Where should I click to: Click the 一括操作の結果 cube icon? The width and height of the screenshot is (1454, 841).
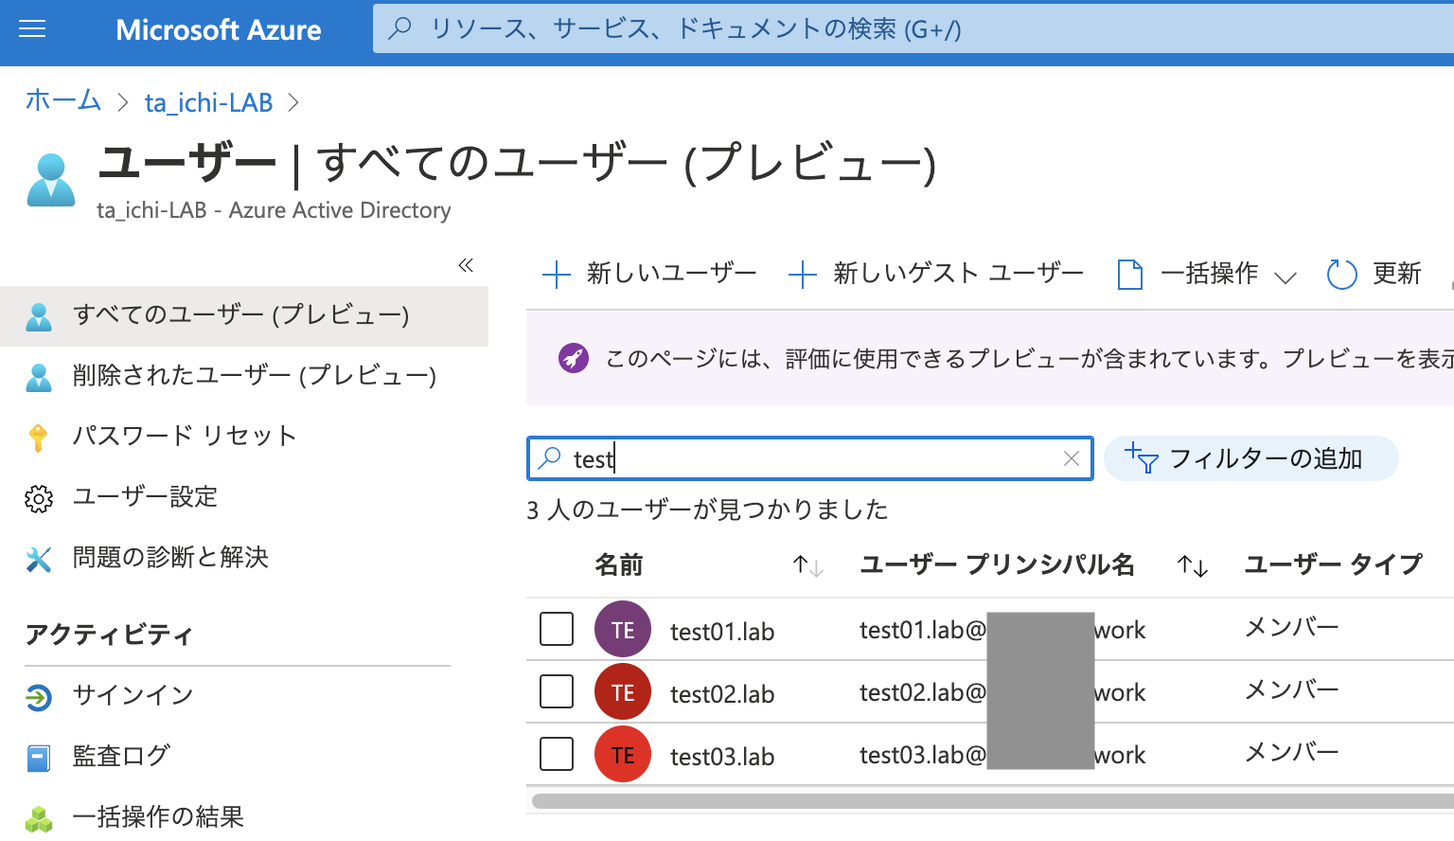[x=39, y=816]
